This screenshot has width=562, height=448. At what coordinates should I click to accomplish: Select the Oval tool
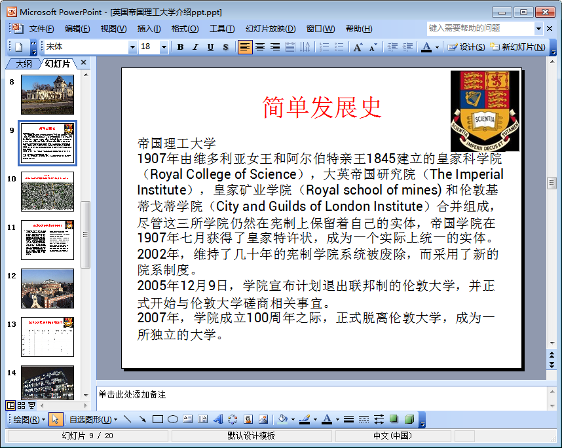tap(173, 419)
